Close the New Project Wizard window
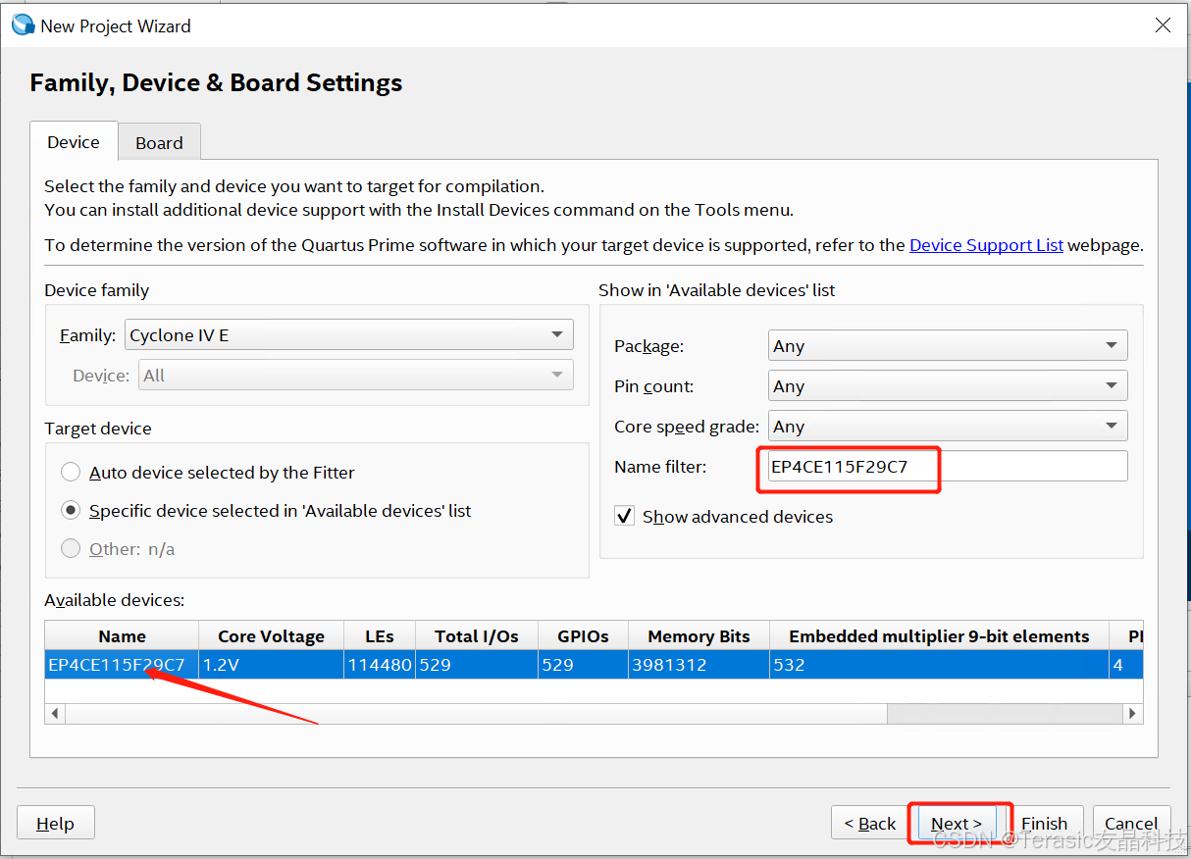The image size is (1191, 859). click(1163, 25)
